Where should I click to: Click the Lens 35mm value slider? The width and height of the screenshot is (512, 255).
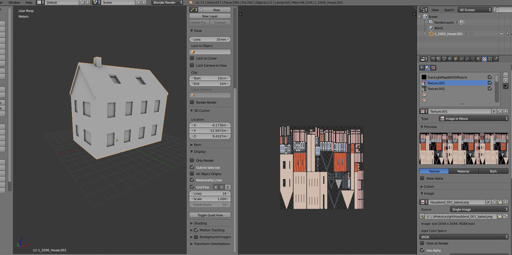point(210,40)
